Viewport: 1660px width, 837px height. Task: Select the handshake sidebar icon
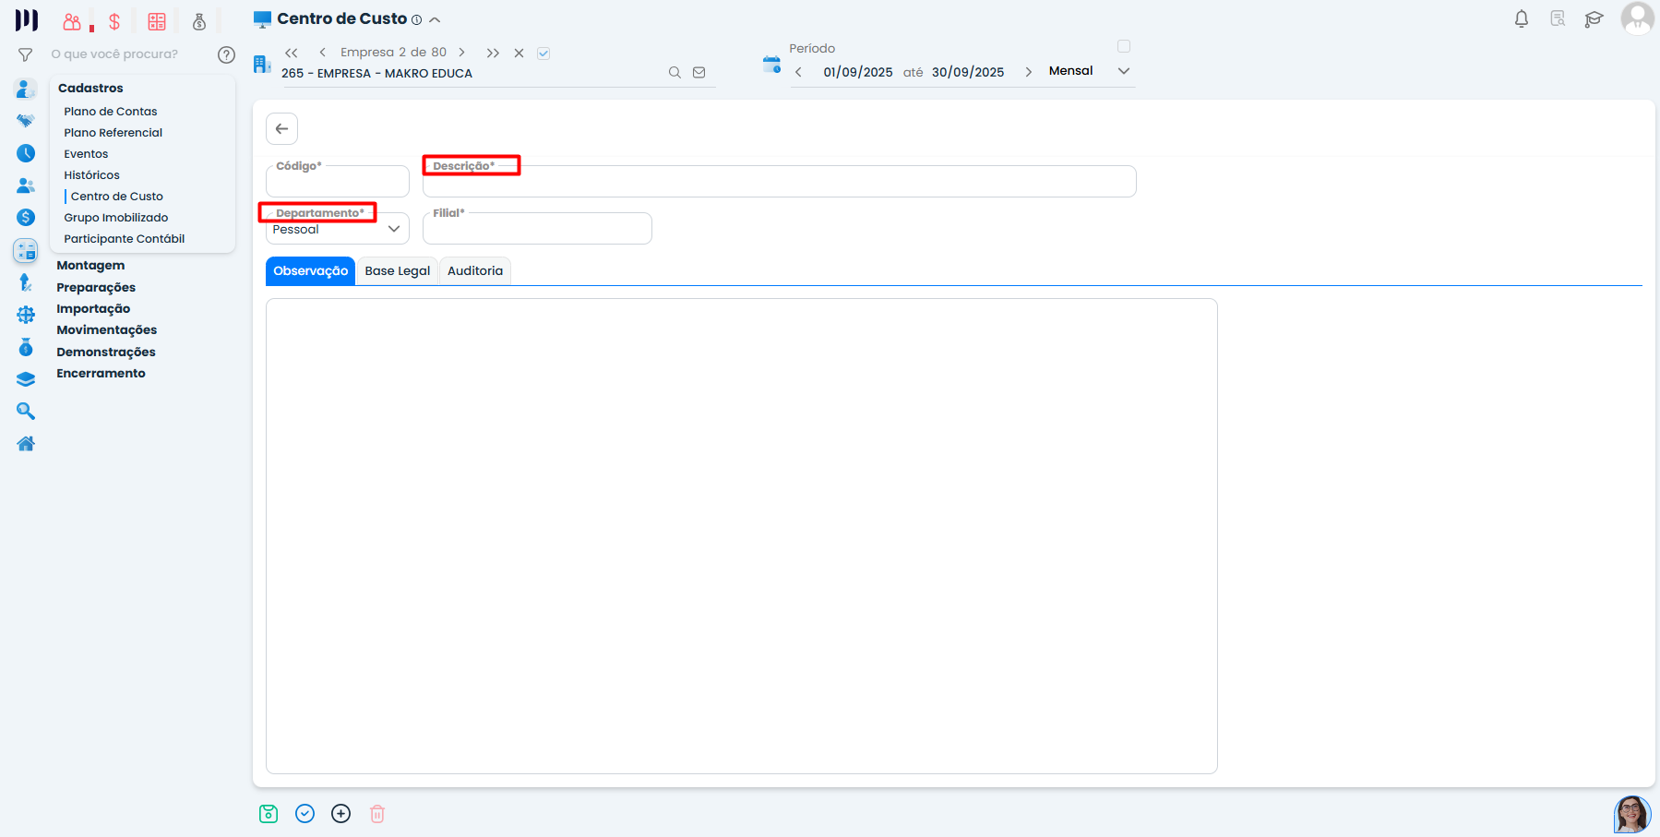(26, 121)
